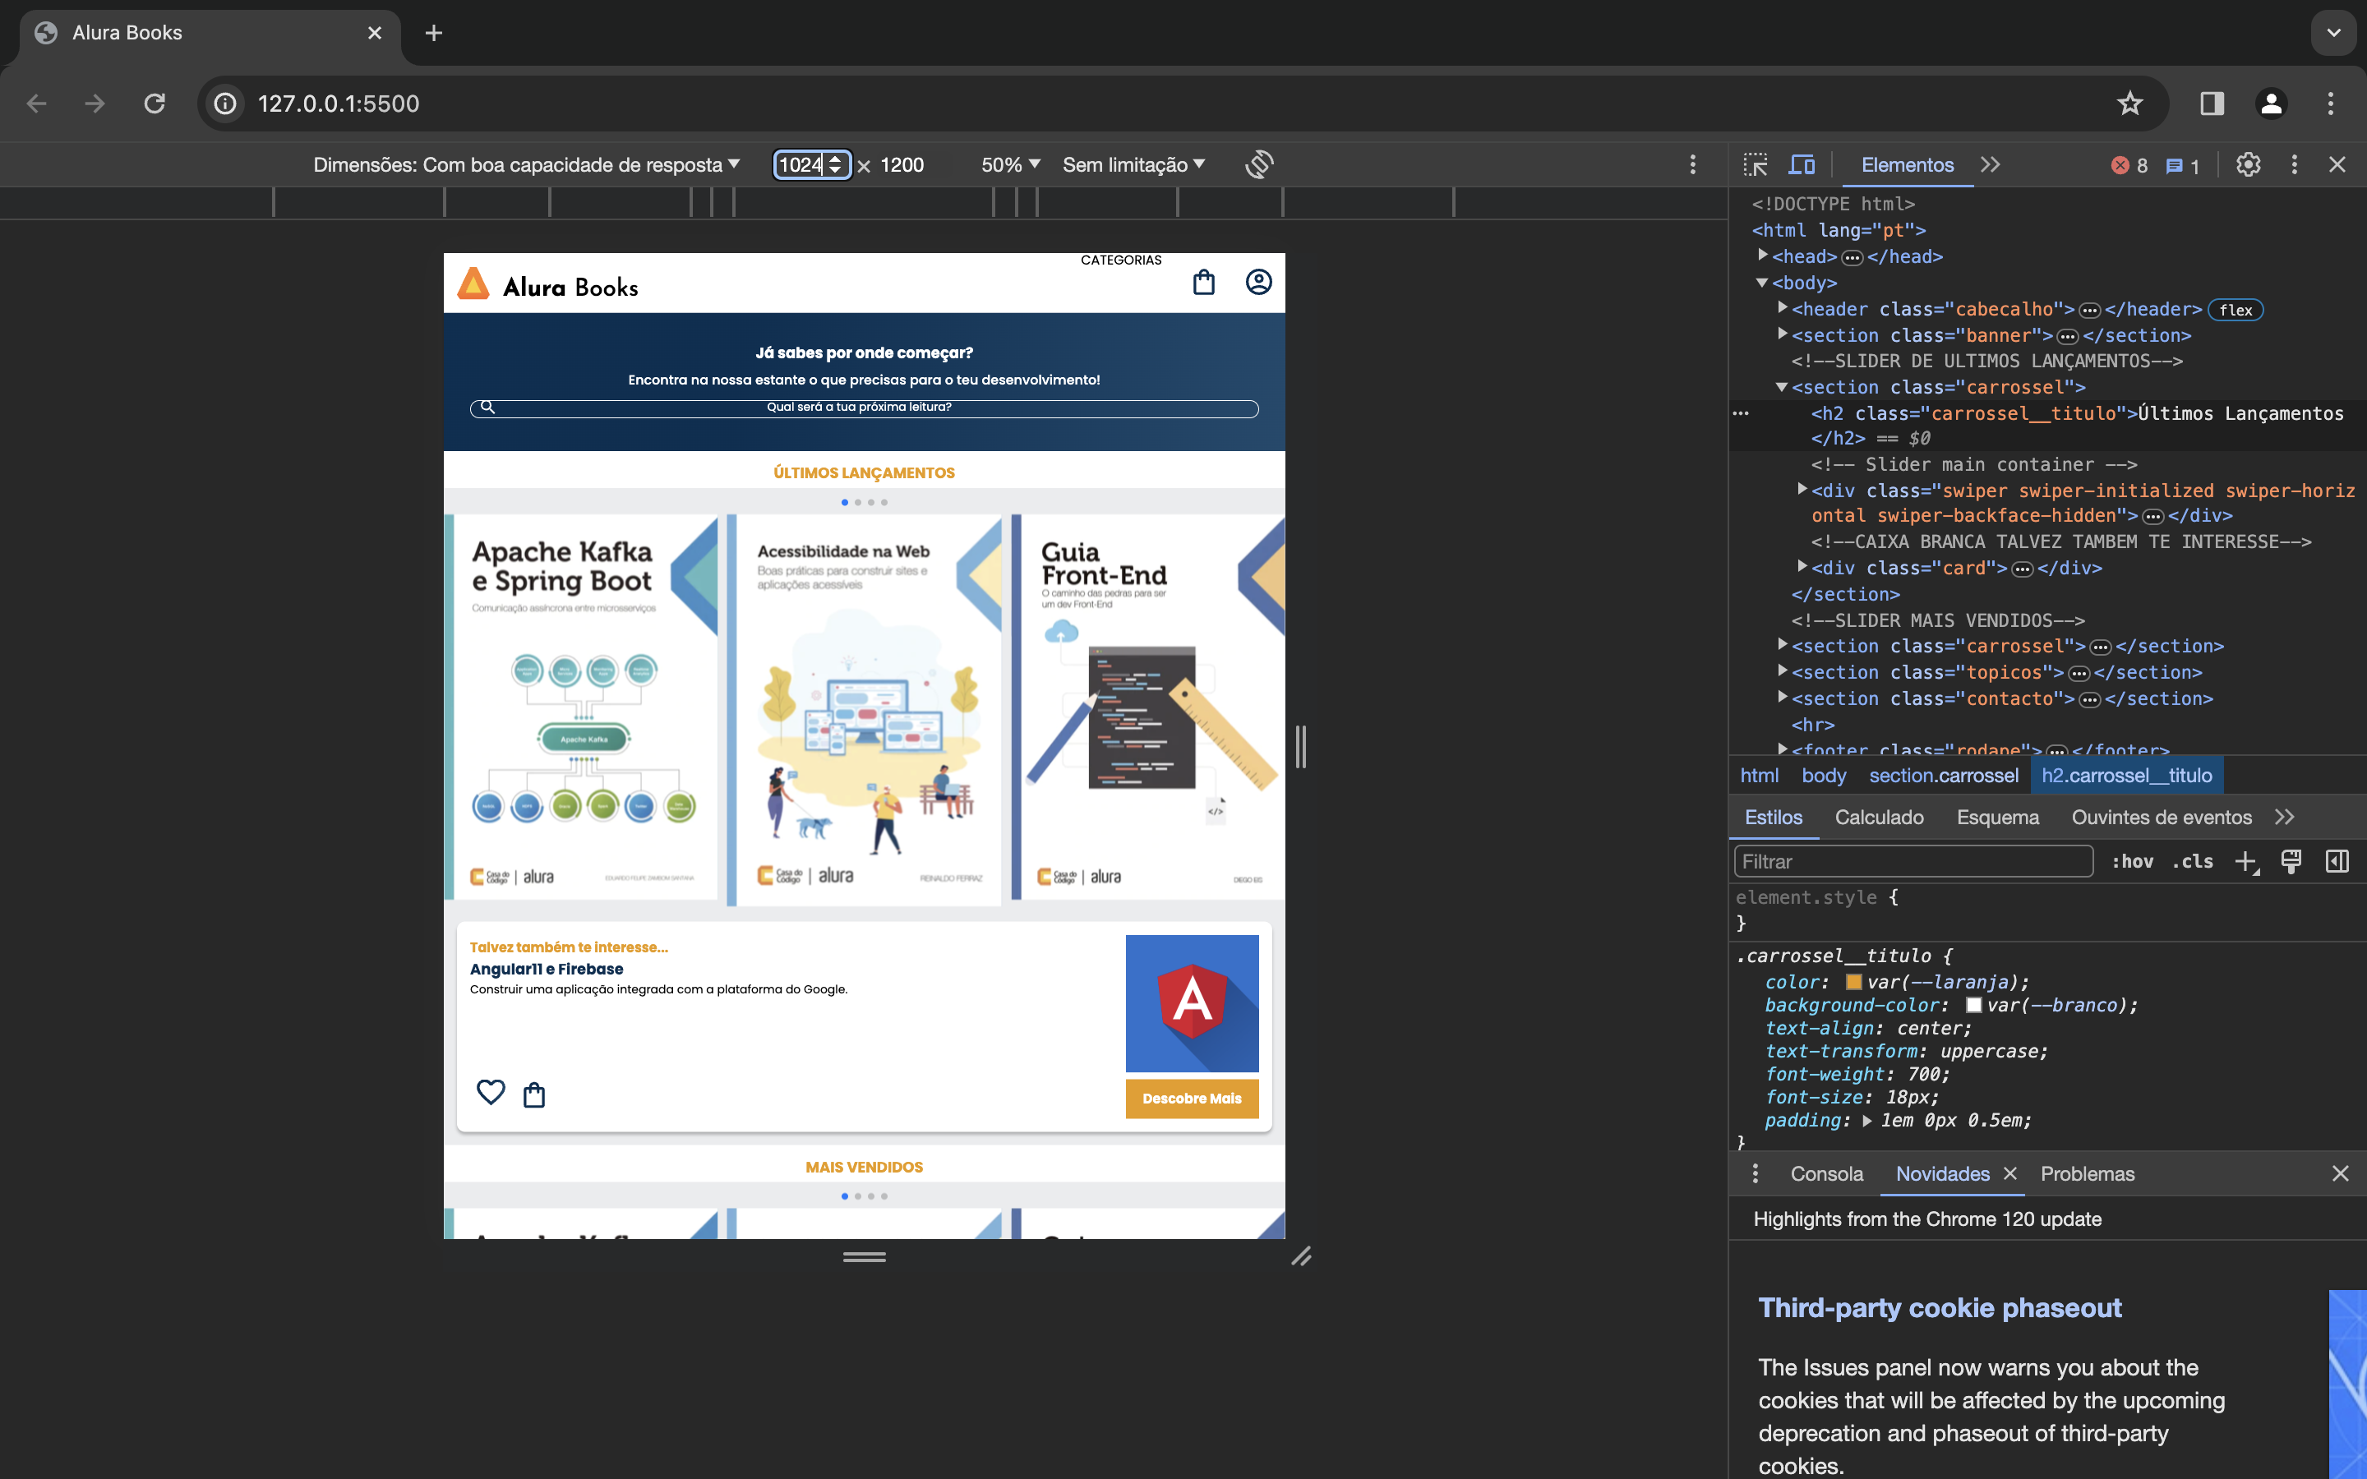The width and height of the screenshot is (2367, 1479).
Task: Click the flex badge on header node
Action: (x=2235, y=310)
